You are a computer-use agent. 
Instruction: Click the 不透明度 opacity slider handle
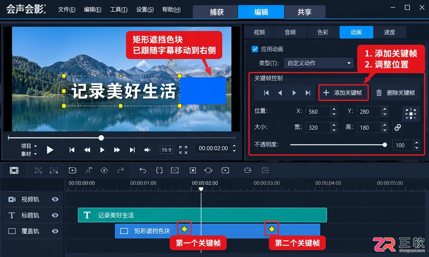[385, 145]
